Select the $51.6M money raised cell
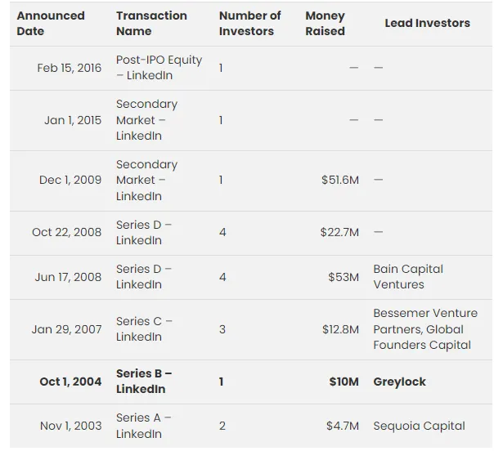 339,180
